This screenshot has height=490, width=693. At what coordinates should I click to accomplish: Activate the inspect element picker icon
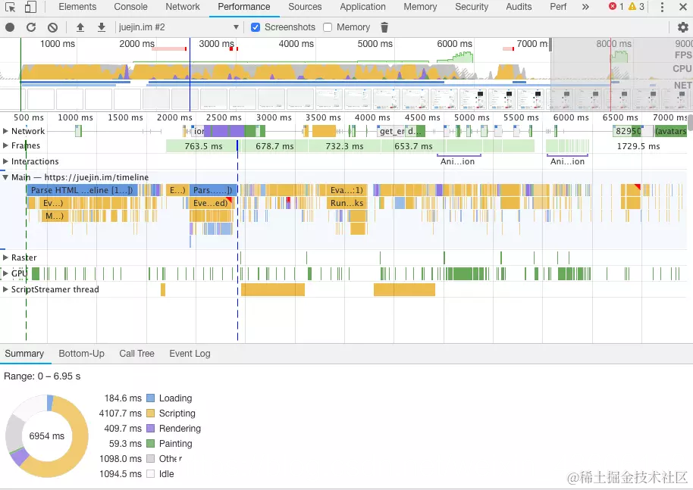pyautogui.click(x=10, y=7)
